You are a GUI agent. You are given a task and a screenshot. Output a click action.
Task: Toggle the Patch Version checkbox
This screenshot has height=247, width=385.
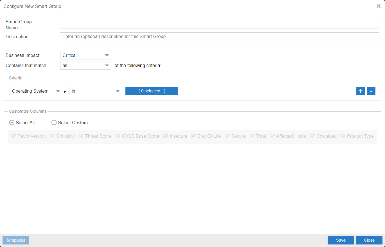point(13,136)
